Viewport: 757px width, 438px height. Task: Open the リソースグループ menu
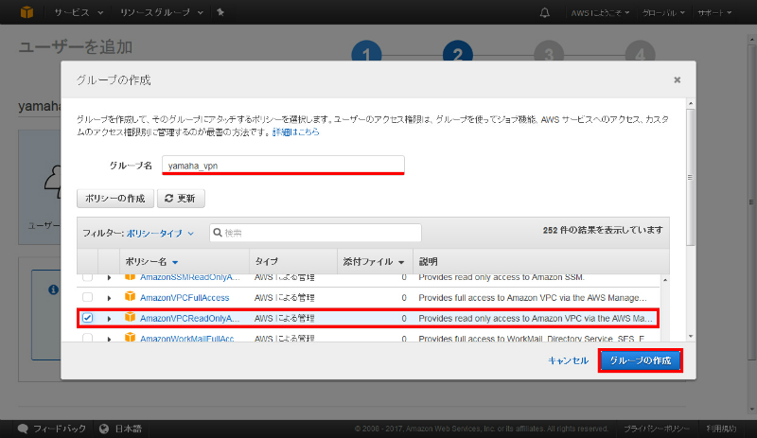[x=161, y=13]
